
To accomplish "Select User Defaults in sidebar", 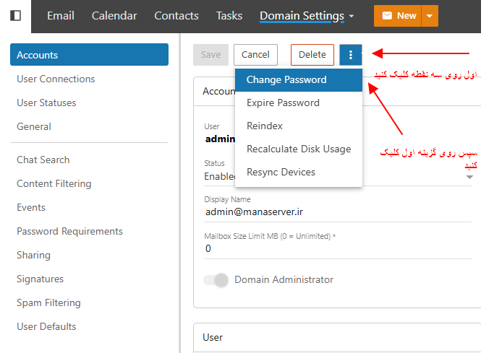I will click(46, 327).
